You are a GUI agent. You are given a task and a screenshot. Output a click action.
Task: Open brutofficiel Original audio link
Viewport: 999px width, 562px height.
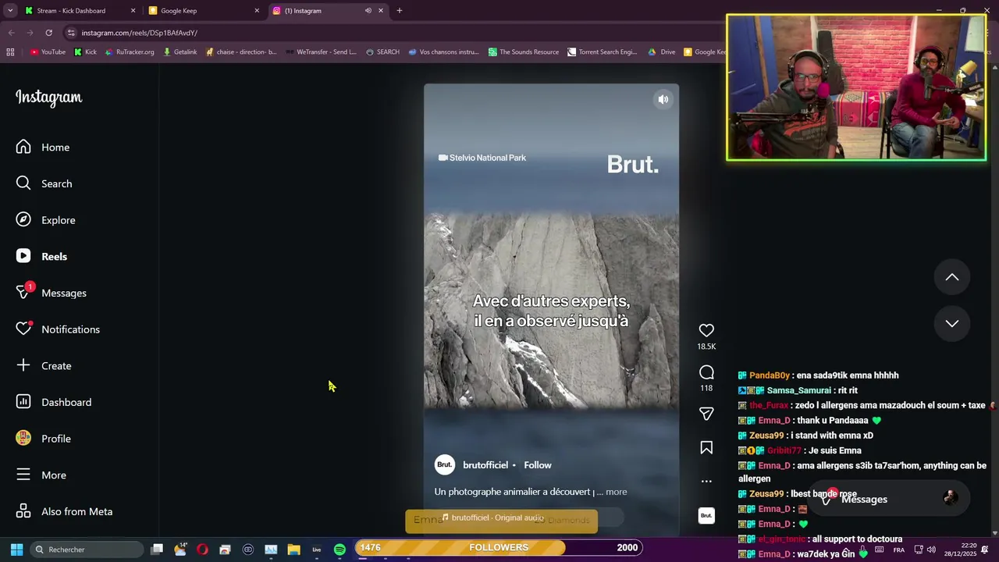click(493, 518)
